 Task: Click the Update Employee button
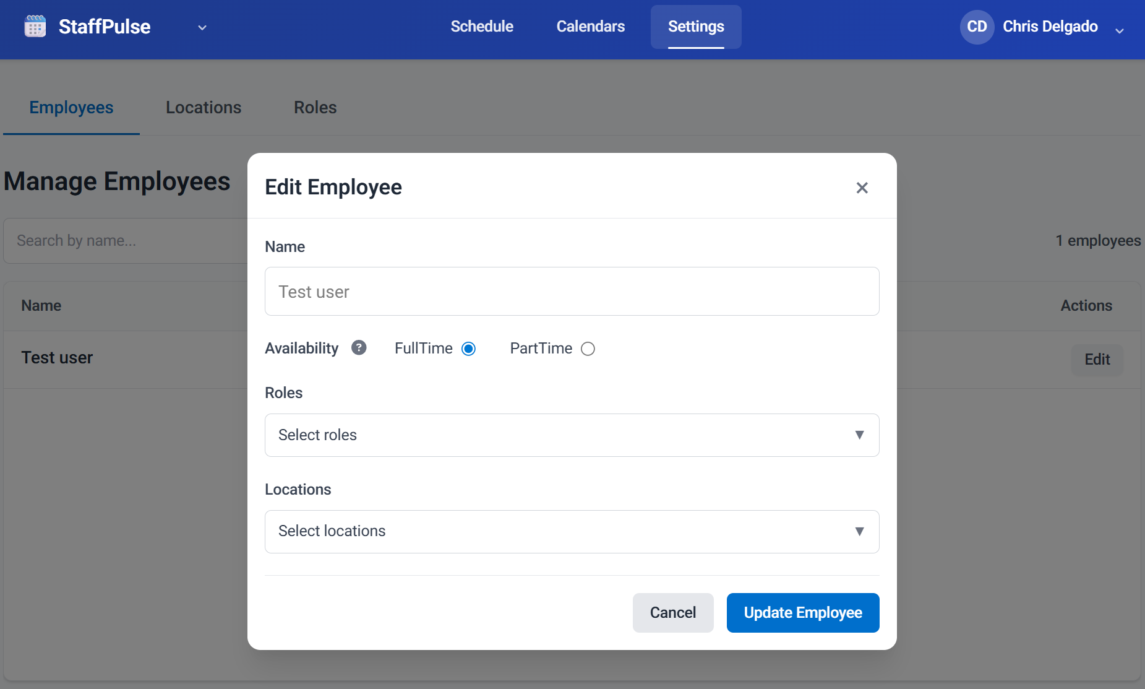click(x=803, y=613)
